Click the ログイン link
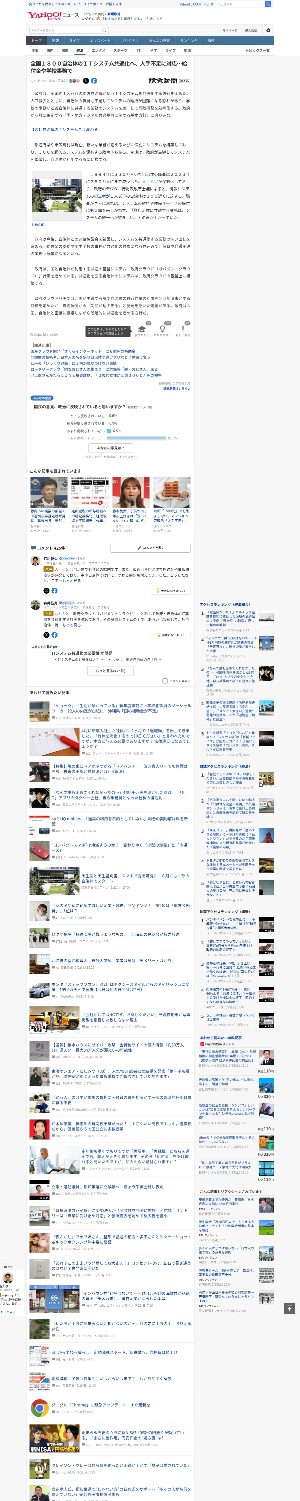This screenshot has width=300, height=1501. (88, 19)
